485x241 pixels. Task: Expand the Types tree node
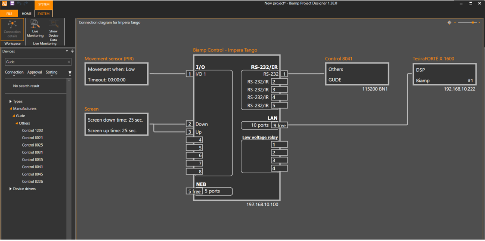[10, 101]
